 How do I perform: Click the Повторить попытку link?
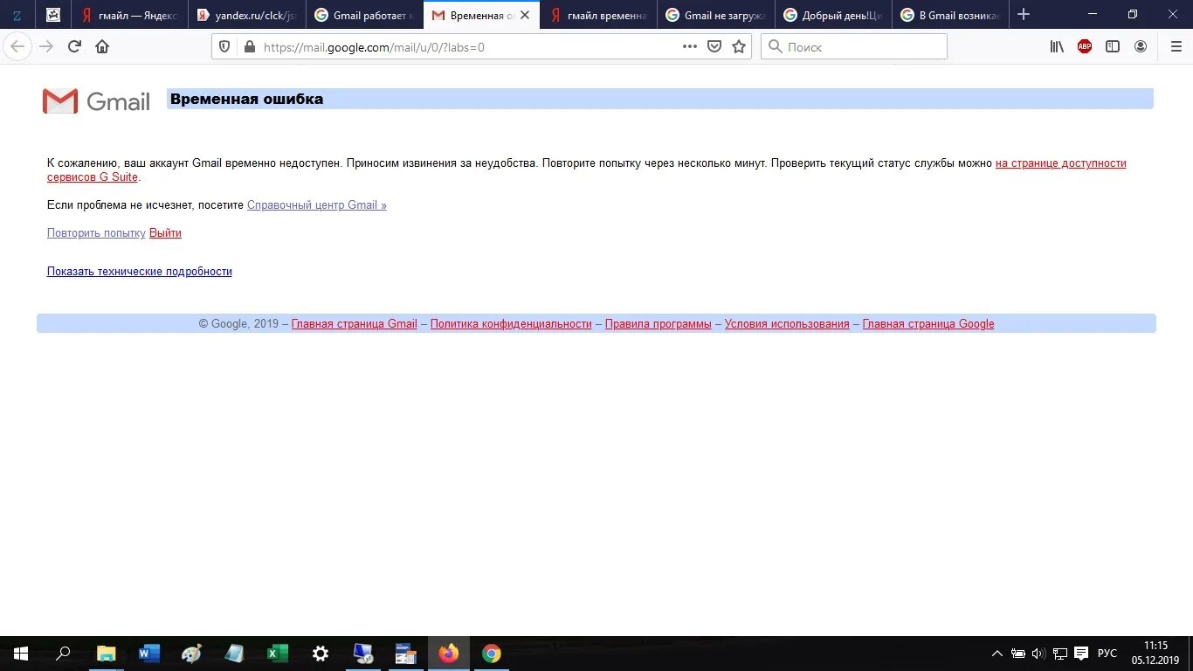pos(96,233)
